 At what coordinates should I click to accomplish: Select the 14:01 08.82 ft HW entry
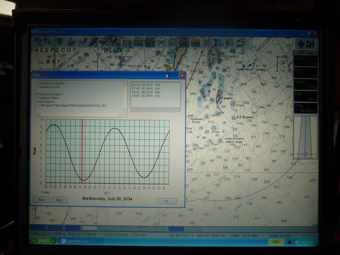coord(146,92)
